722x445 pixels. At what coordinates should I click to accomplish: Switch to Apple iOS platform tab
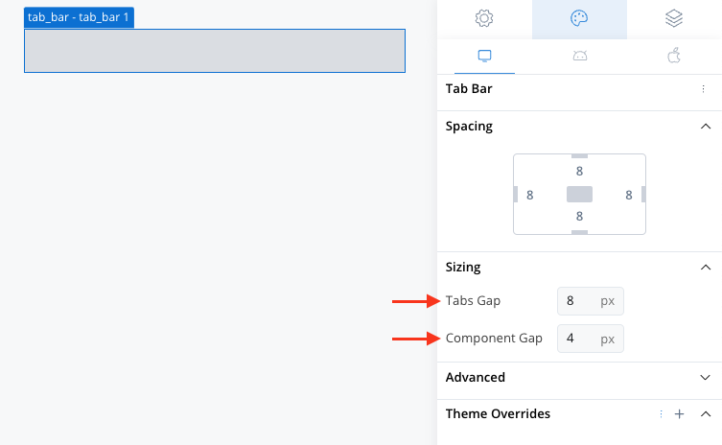tap(674, 56)
